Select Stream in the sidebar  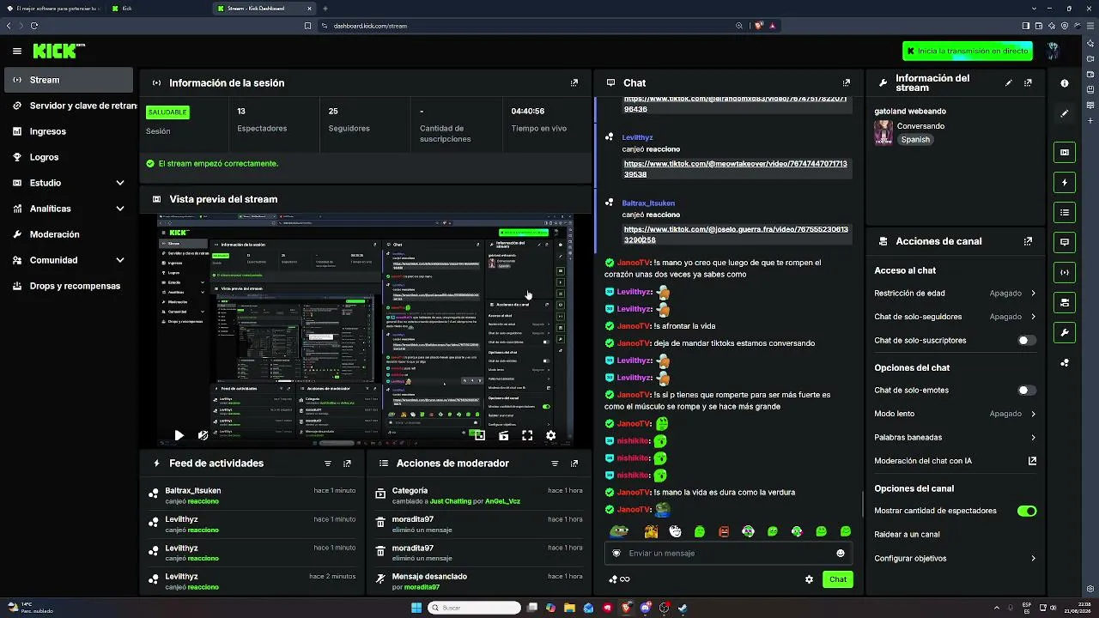(69, 80)
